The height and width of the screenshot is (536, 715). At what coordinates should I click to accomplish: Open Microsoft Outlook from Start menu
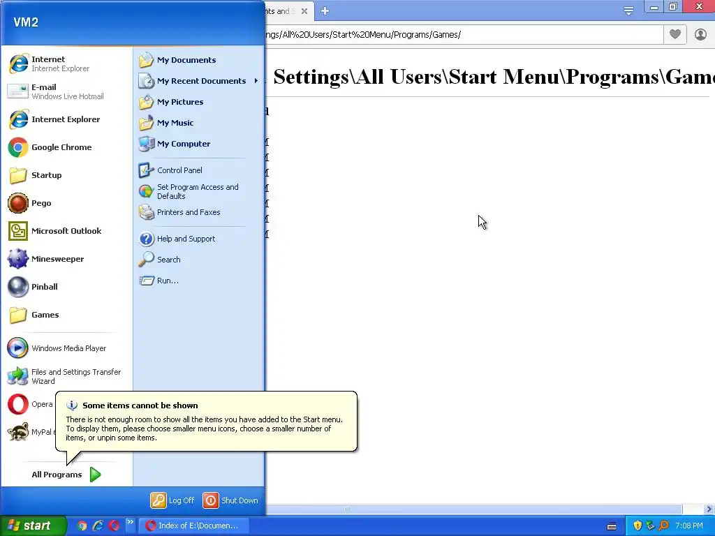pos(66,231)
